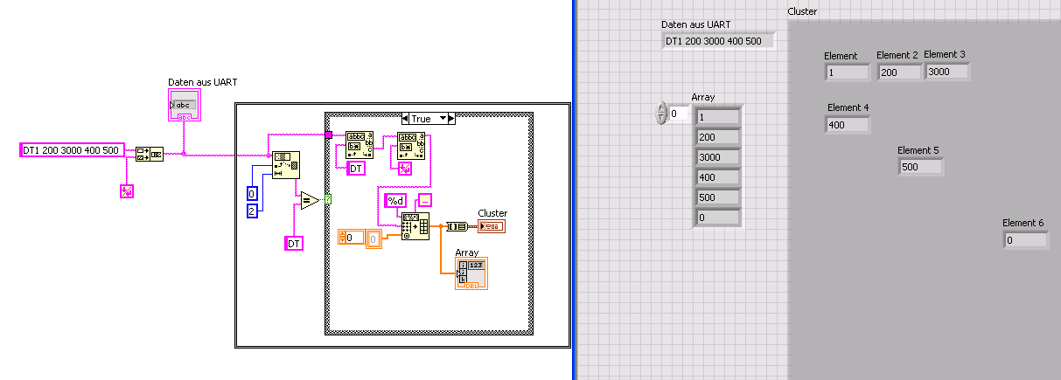Click the pink constant under the second Search and Replace String node

(x=405, y=169)
